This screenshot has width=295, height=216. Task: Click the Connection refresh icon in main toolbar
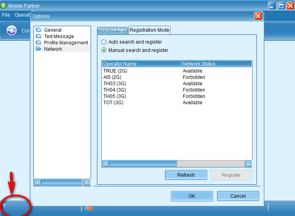tap(12, 31)
